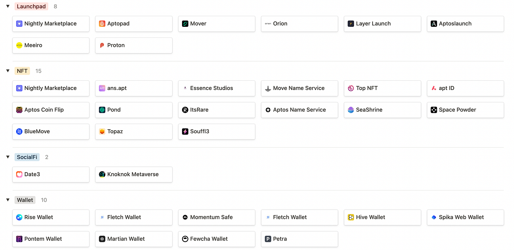
Task: Open the Knoknok Metaverse card
Action: coord(134,174)
